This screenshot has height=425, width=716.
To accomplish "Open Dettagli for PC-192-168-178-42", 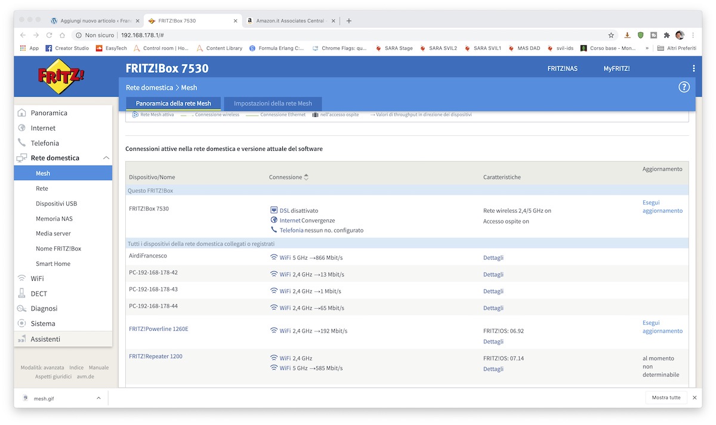I will coord(493,274).
